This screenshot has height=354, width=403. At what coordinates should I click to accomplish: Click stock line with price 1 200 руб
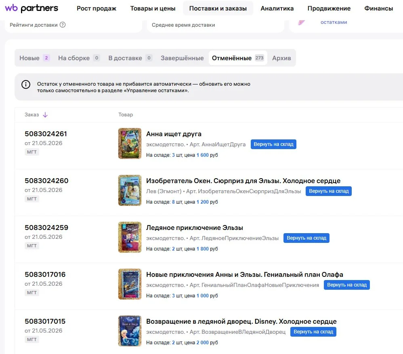(182, 202)
